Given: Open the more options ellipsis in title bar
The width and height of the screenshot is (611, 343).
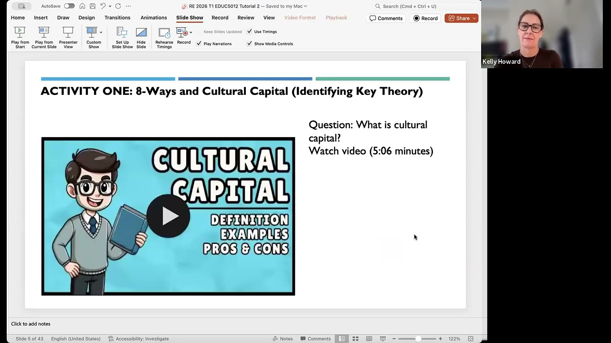Looking at the screenshot, I should [128, 6].
